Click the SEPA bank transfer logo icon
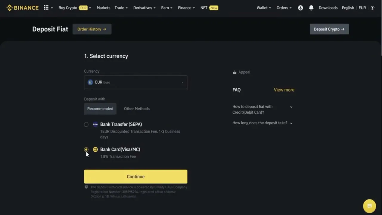 (x=95, y=124)
